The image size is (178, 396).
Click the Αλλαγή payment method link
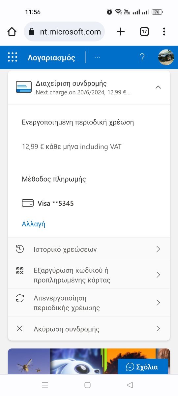coord(33,224)
